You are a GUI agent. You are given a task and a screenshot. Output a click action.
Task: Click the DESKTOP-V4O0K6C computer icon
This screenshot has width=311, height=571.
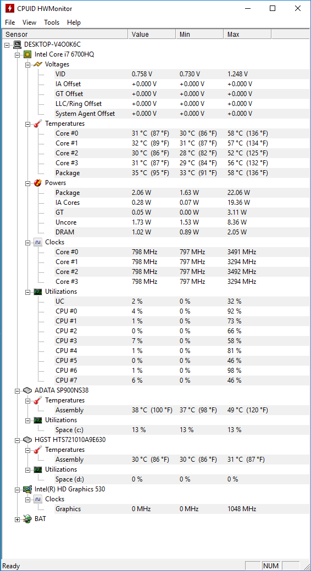pos(17,44)
